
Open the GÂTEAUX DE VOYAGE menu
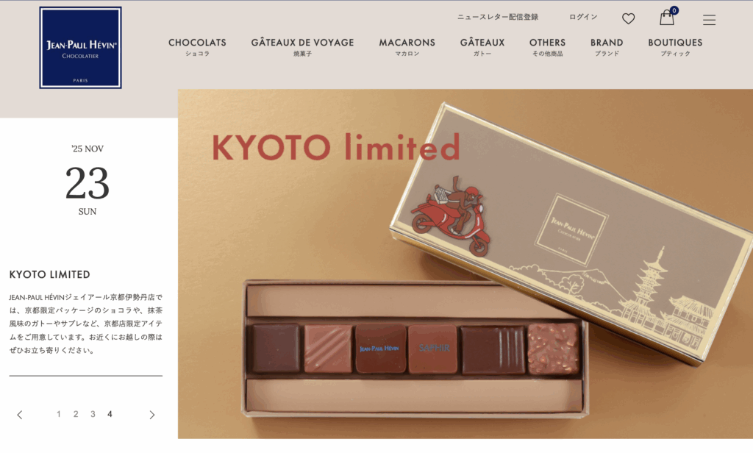point(302,47)
